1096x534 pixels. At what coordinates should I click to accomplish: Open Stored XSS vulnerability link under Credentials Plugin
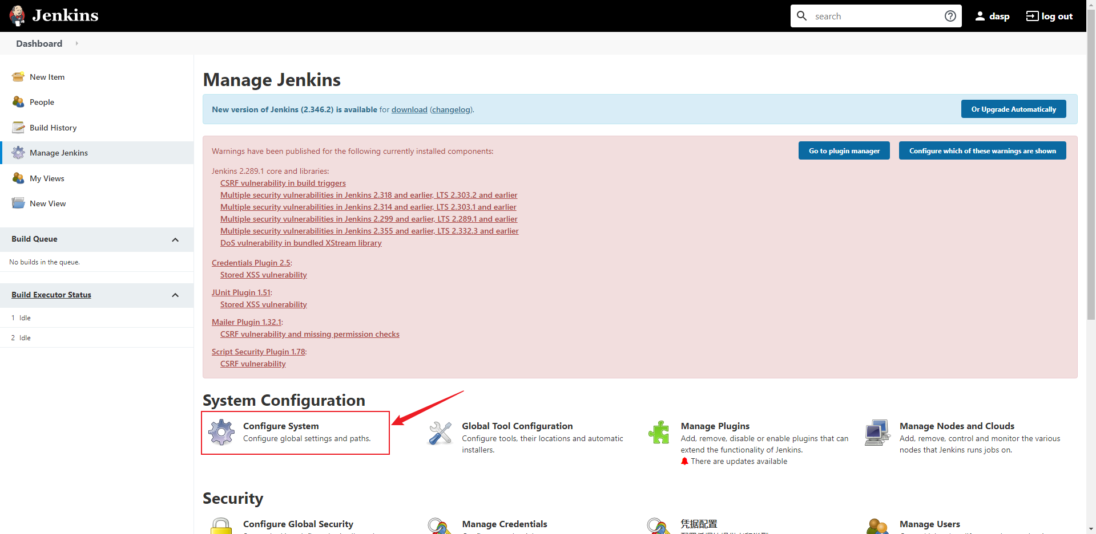tap(264, 275)
